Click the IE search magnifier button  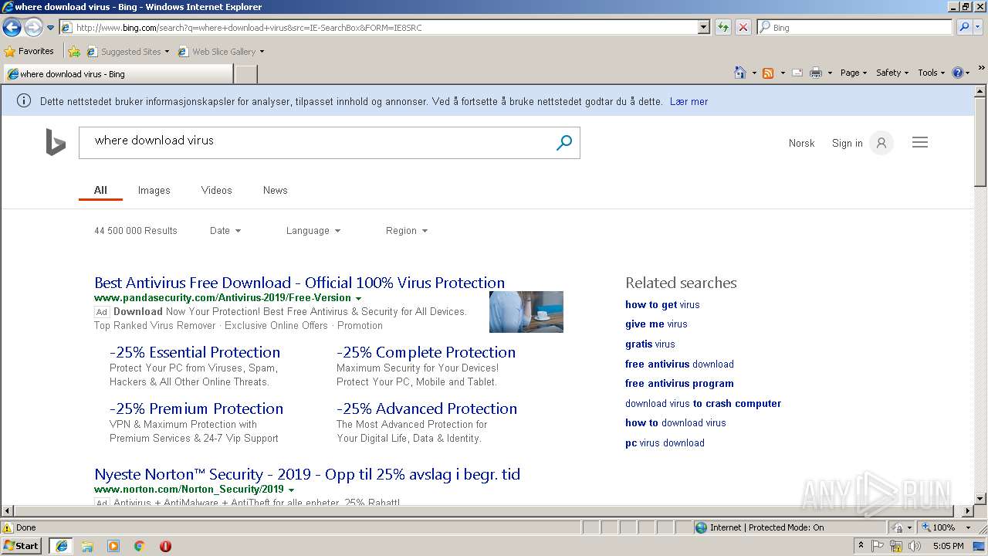pyautogui.click(x=963, y=27)
